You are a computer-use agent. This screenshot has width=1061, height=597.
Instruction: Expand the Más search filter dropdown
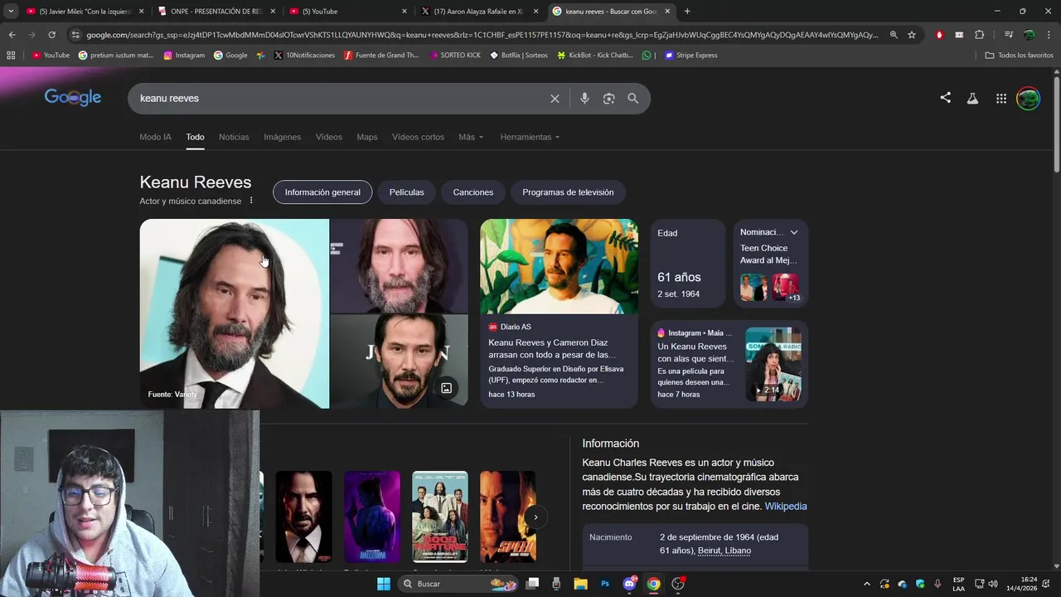coord(471,137)
